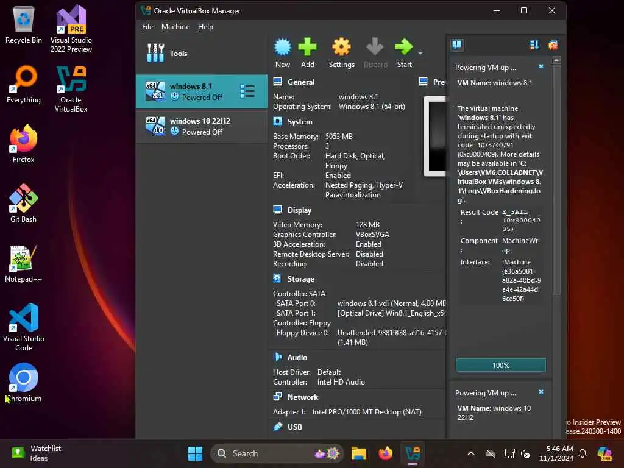Screen dimensions: 624x468
Task: Click the Audio speaker icon
Action: pyautogui.click(x=277, y=356)
